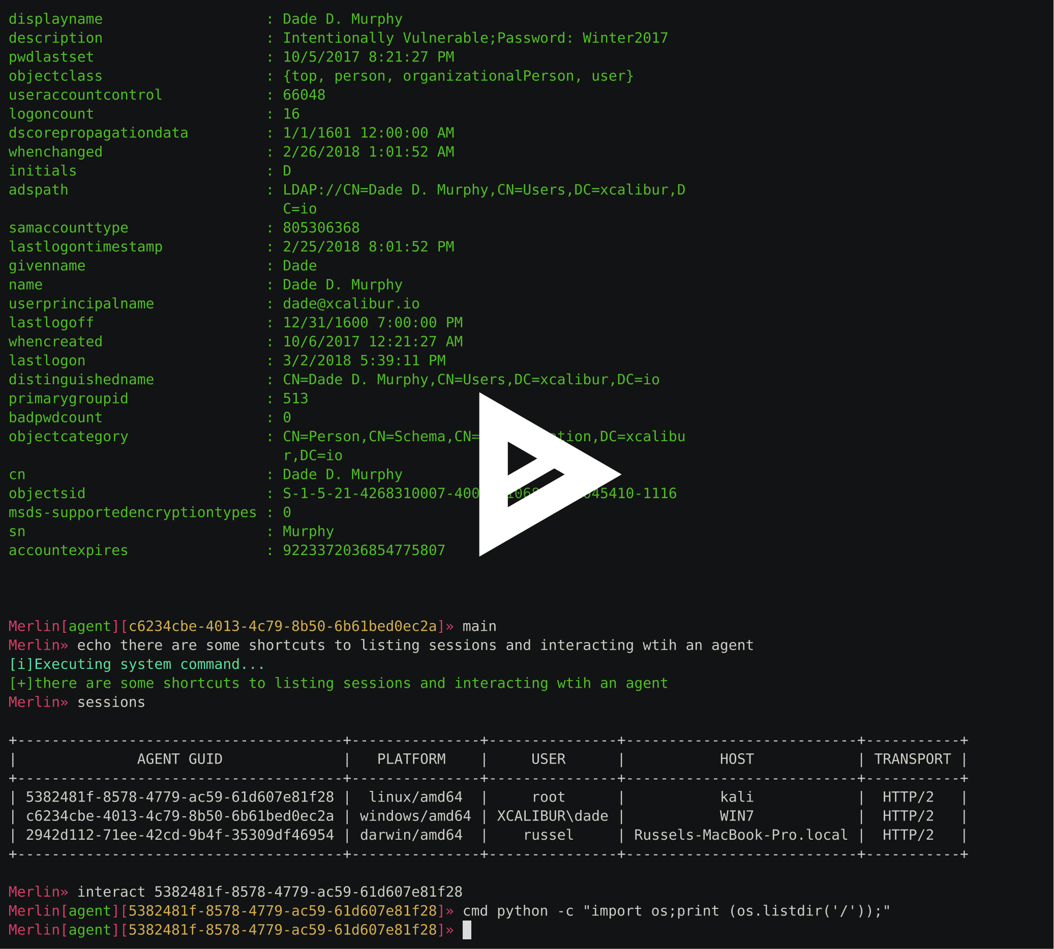Click the distinguishedname value 'CN=Dade D. Murphy,CN=Users...'
The width and height of the screenshot is (1054, 949).
coord(471,380)
